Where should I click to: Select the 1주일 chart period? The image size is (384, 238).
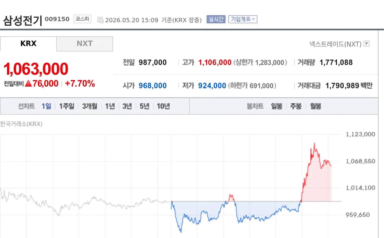coord(67,106)
